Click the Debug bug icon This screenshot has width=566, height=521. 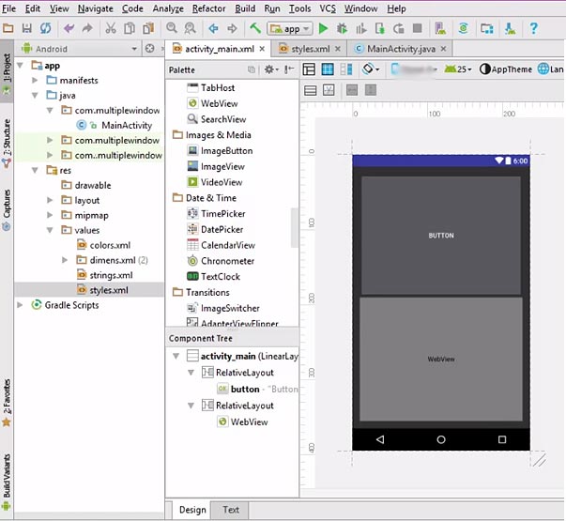342,28
